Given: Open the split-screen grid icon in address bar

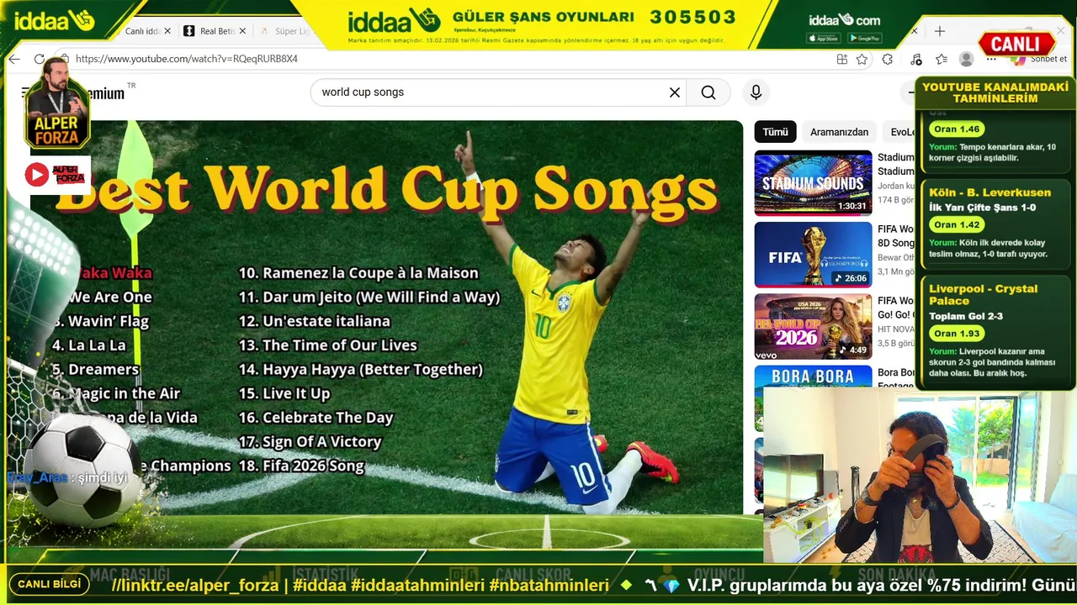Looking at the screenshot, I should [x=842, y=59].
